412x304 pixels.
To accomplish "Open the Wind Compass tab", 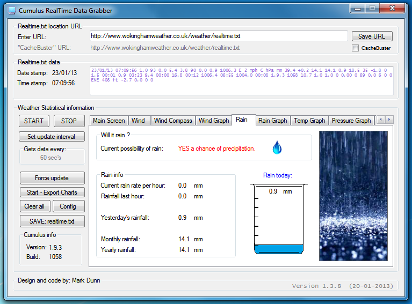I will pos(173,121).
